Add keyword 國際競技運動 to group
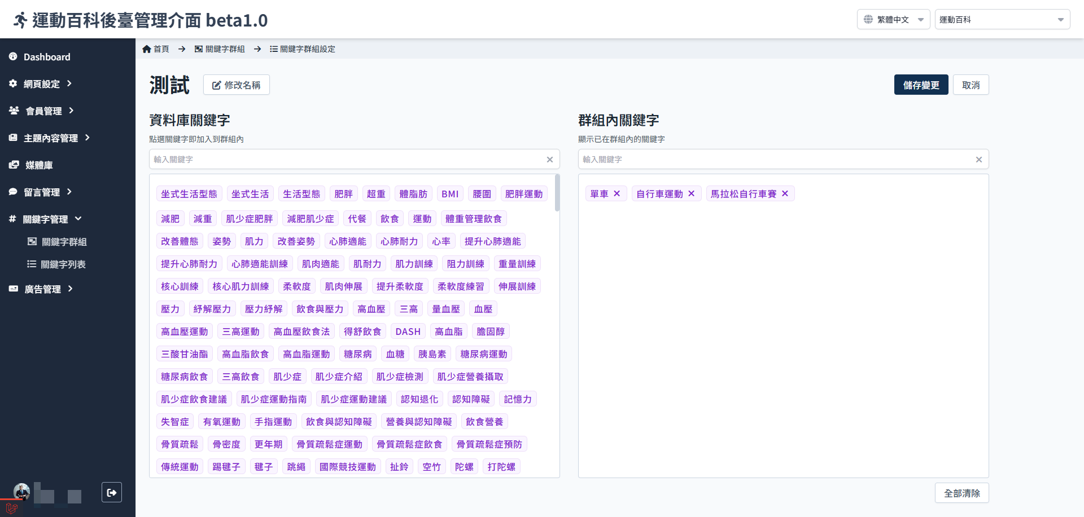The height and width of the screenshot is (517, 1084). click(347, 466)
